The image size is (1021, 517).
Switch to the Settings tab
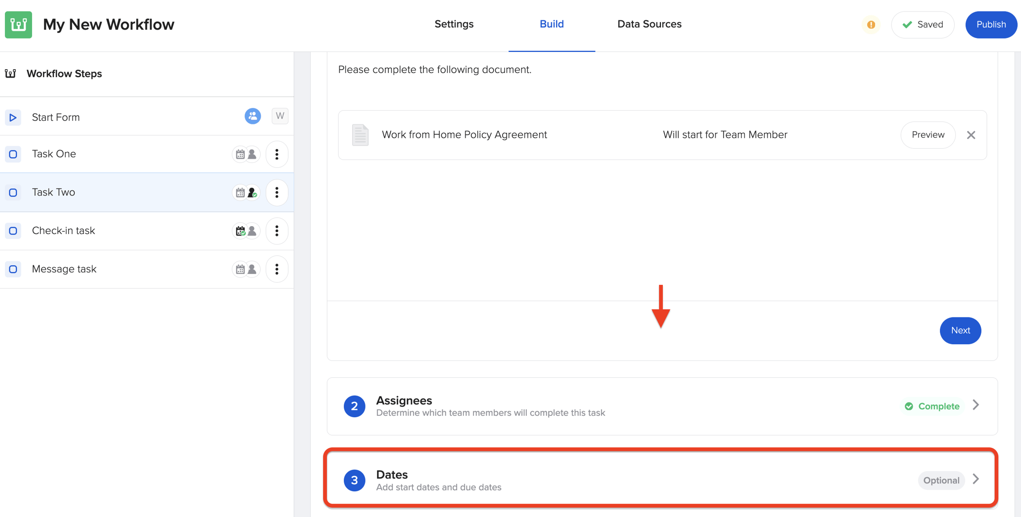click(454, 24)
